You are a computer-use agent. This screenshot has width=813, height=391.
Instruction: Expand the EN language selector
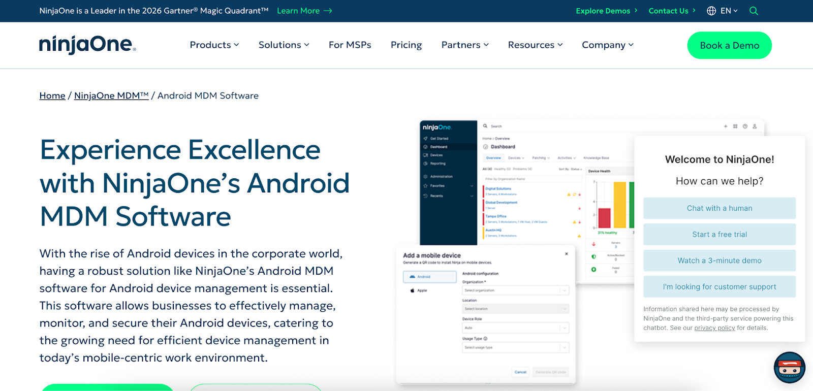(729, 11)
